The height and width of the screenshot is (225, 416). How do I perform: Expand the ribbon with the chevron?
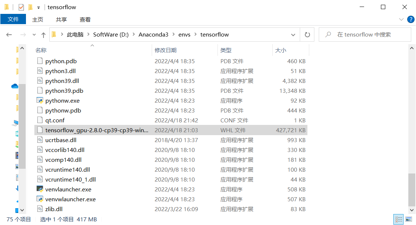coord(401,19)
